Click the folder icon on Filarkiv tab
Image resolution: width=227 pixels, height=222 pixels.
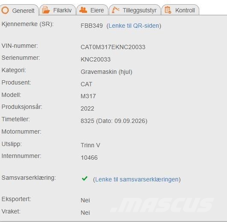pyautogui.click(x=46, y=10)
